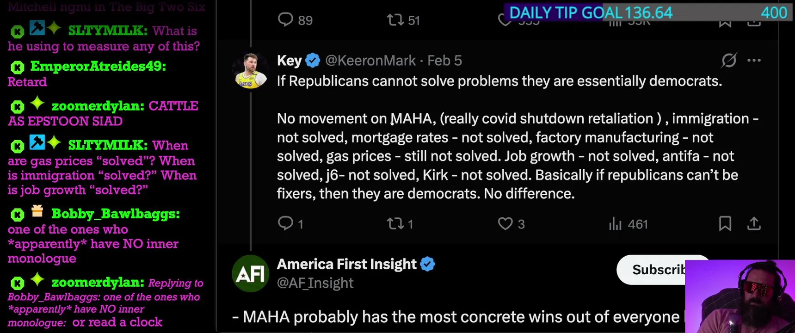This screenshot has width=795, height=333.
Task: Open Grok explain icon on Key's tweet
Action: (x=729, y=61)
